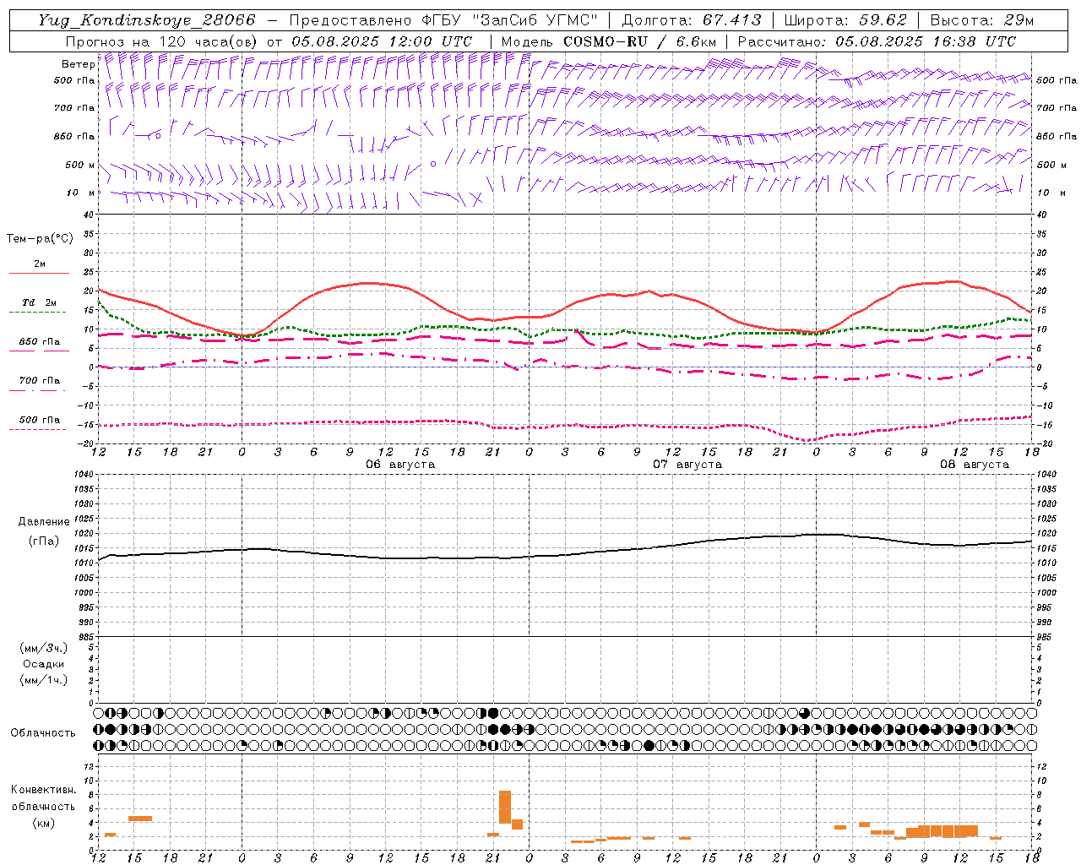Click the Высота: 29м value
Screen dimensions: 1081x865
point(981,20)
